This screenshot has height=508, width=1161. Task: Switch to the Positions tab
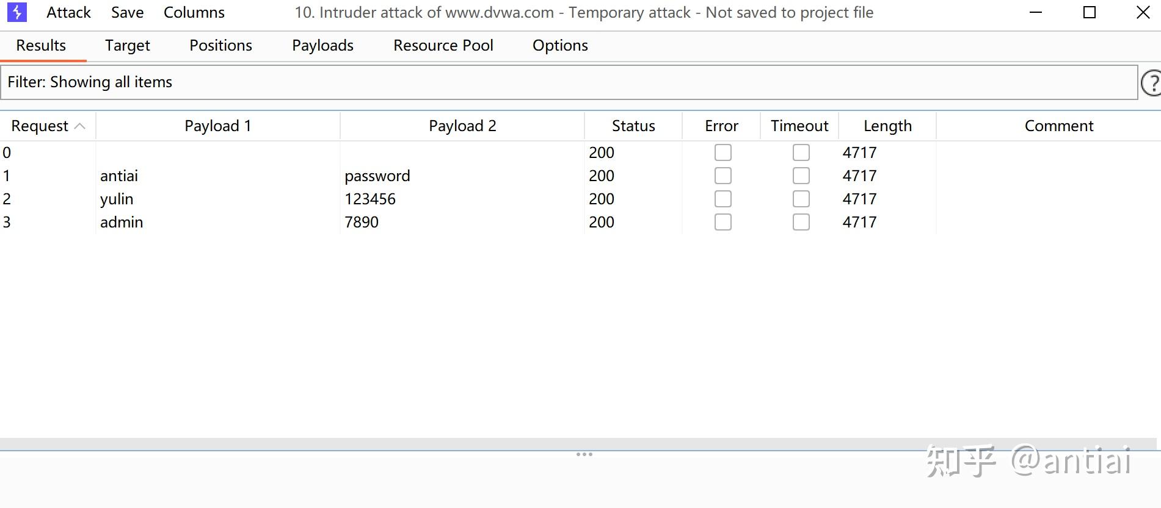220,46
